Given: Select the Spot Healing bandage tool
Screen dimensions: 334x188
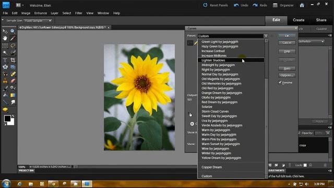Looking at the screenshot, I should click(x=13, y=74).
